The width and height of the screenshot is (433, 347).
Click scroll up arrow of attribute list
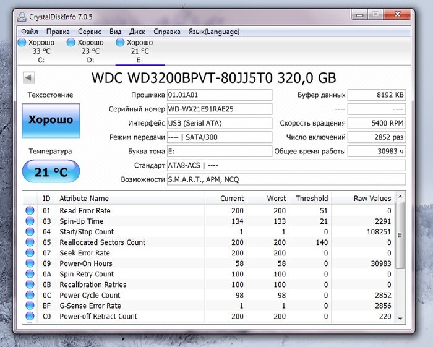pyautogui.click(x=400, y=197)
